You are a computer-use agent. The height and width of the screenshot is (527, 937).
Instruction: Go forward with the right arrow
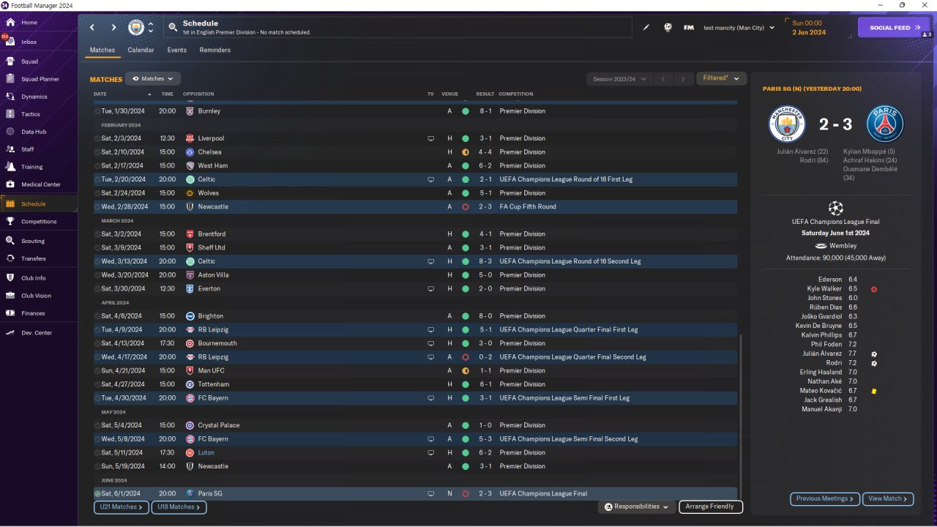(113, 27)
